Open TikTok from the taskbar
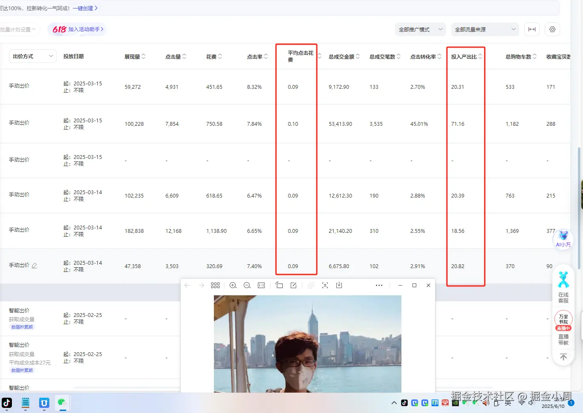 click(7, 403)
